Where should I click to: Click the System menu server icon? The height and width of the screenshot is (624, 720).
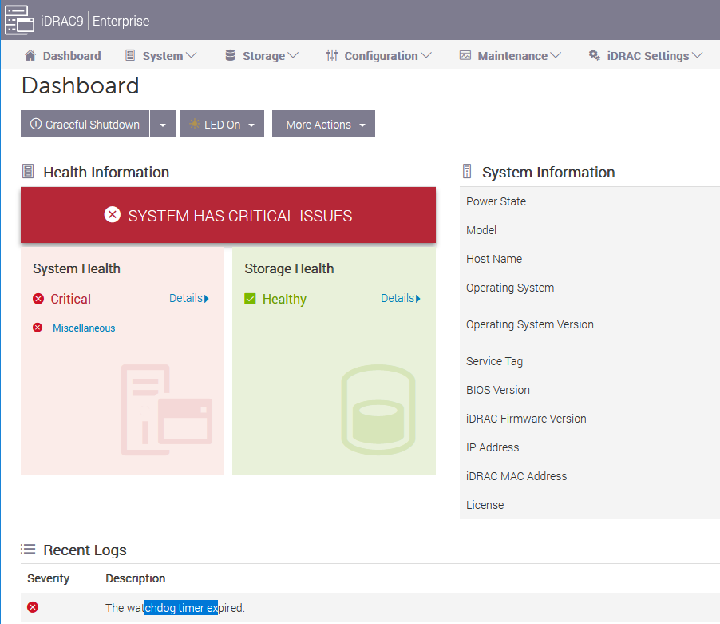pyautogui.click(x=130, y=56)
